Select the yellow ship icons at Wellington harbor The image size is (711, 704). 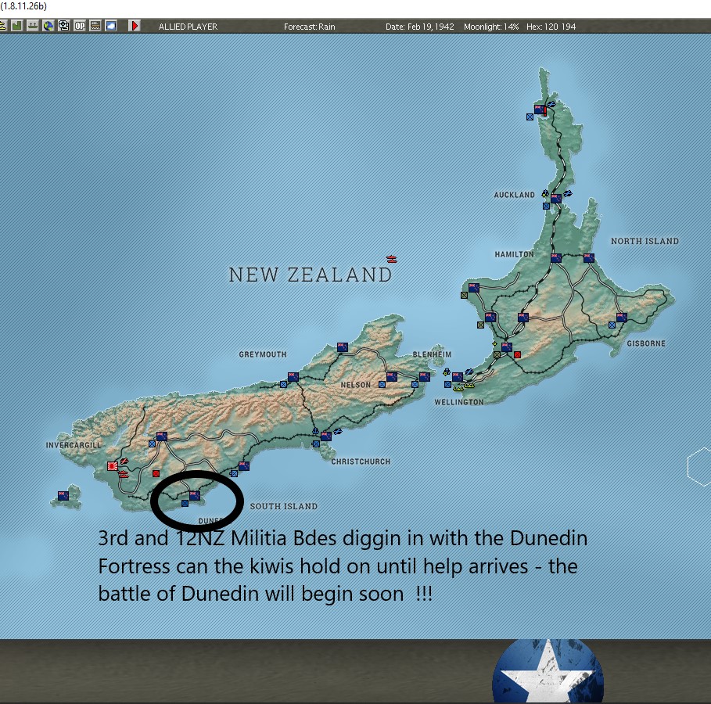point(463,387)
